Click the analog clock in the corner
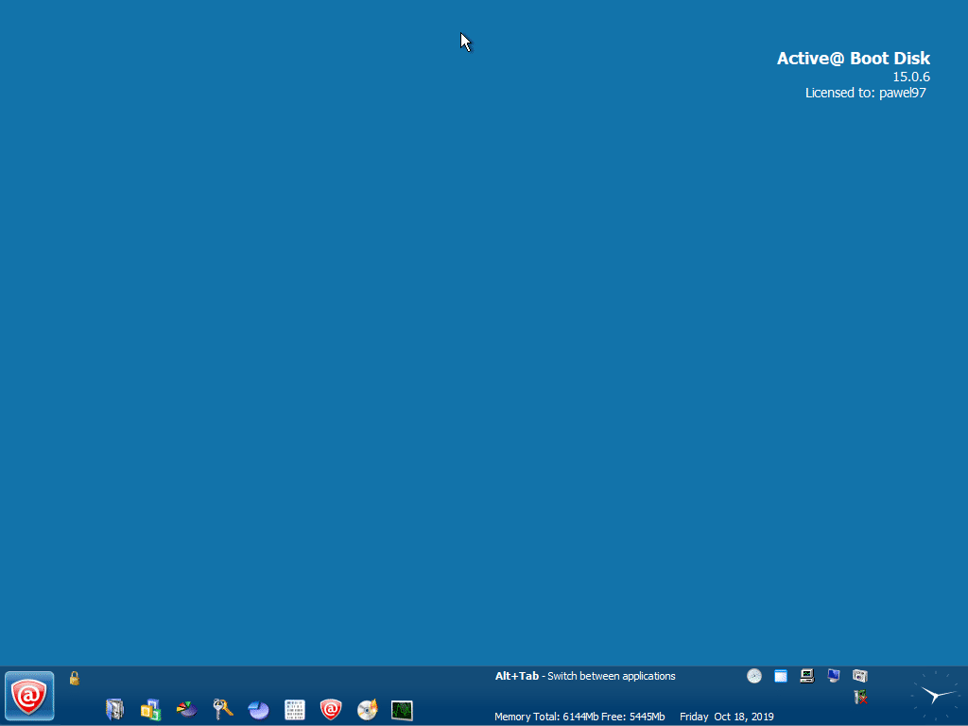Viewport: 968px width, 726px height. 934,697
